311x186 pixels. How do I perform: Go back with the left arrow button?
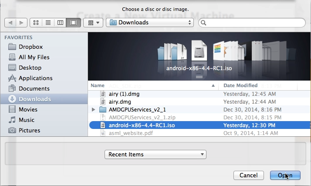click(10, 23)
